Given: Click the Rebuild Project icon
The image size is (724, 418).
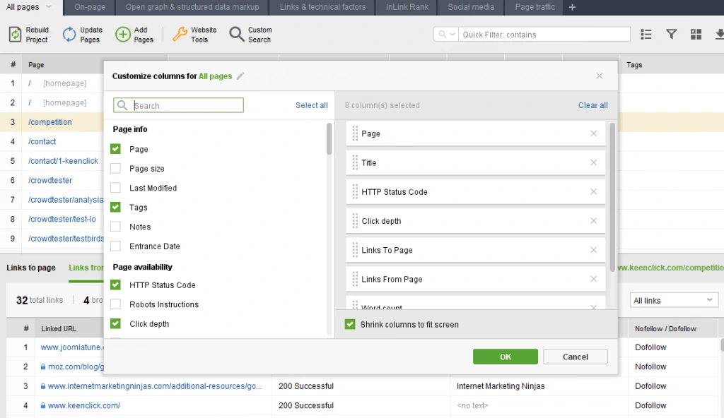Looking at the screenshot, I should coord(16,35).
